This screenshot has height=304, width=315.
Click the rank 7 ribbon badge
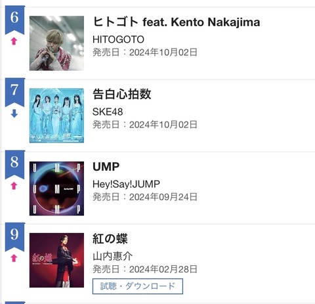tap(15, 92)
